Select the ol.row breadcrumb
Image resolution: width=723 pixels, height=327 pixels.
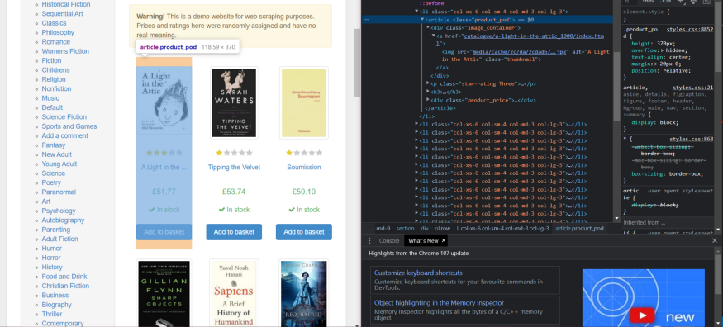(442, 229)
